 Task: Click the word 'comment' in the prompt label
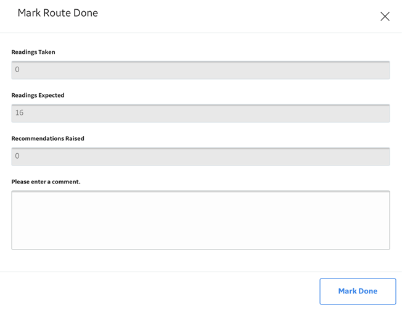pyautogui.click(x=65, y=182)
